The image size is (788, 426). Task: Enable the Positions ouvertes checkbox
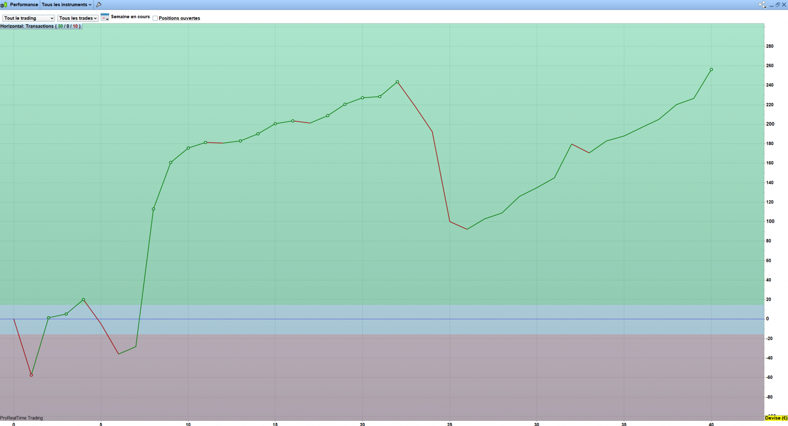tap(155, 18)
